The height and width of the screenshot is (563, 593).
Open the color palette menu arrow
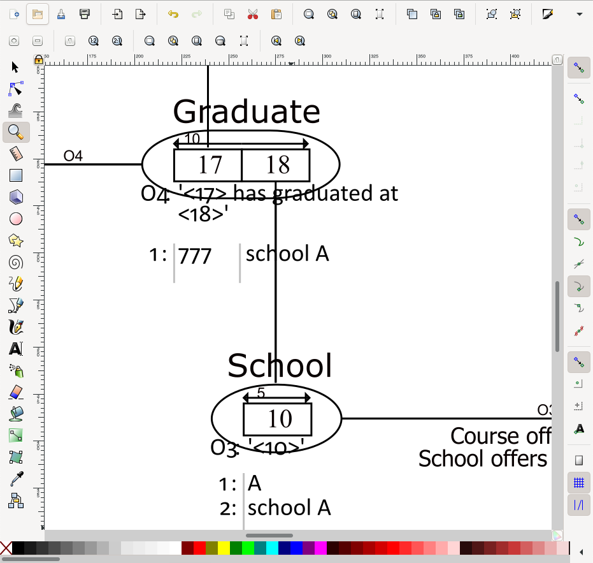tap(581, 551)
